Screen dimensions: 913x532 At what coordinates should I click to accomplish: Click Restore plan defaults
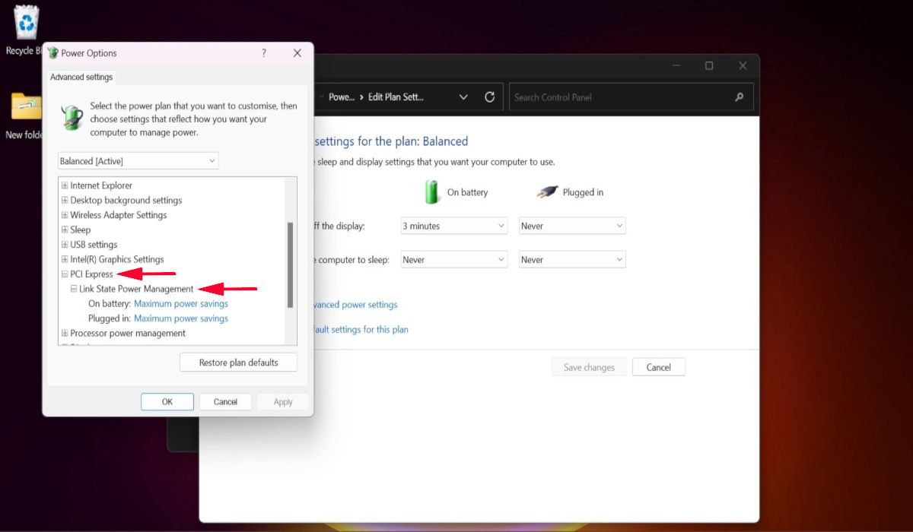pyautogui.click(x=238, y=362)
